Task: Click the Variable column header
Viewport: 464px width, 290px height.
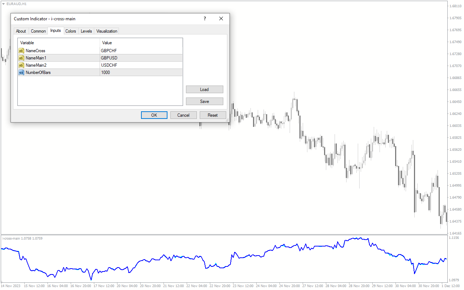Action: [x=59, y=43]
